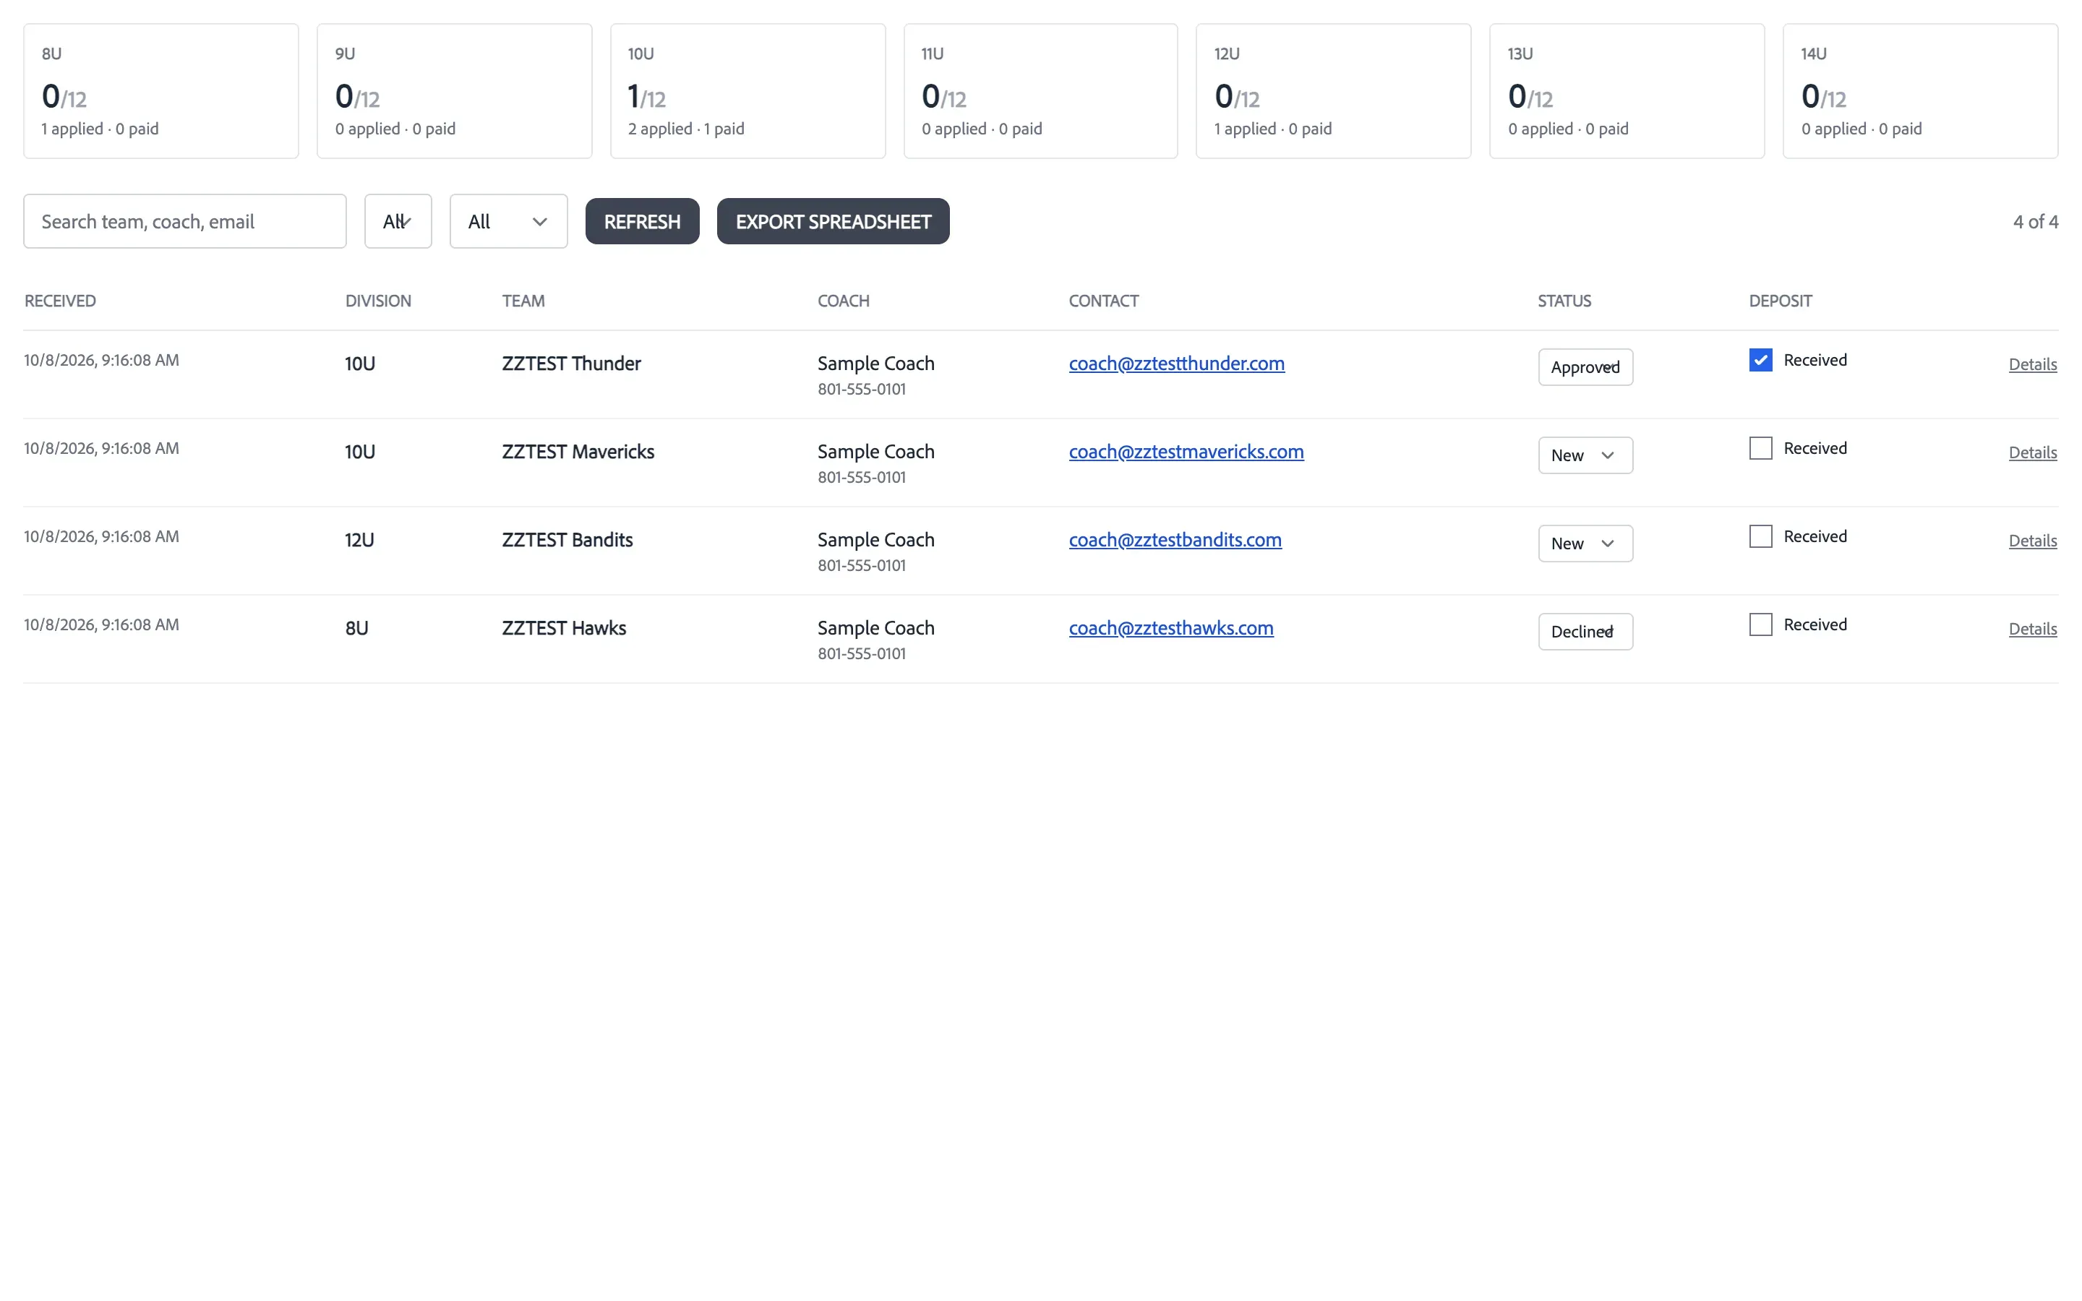The image size is (2082, 1301).
Task: Open the email link coach@zztestthunder.com
Action: click(1176, 363)
